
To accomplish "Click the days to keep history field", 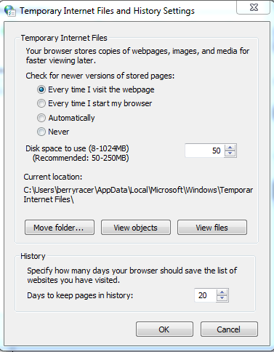I will (206, 295).
